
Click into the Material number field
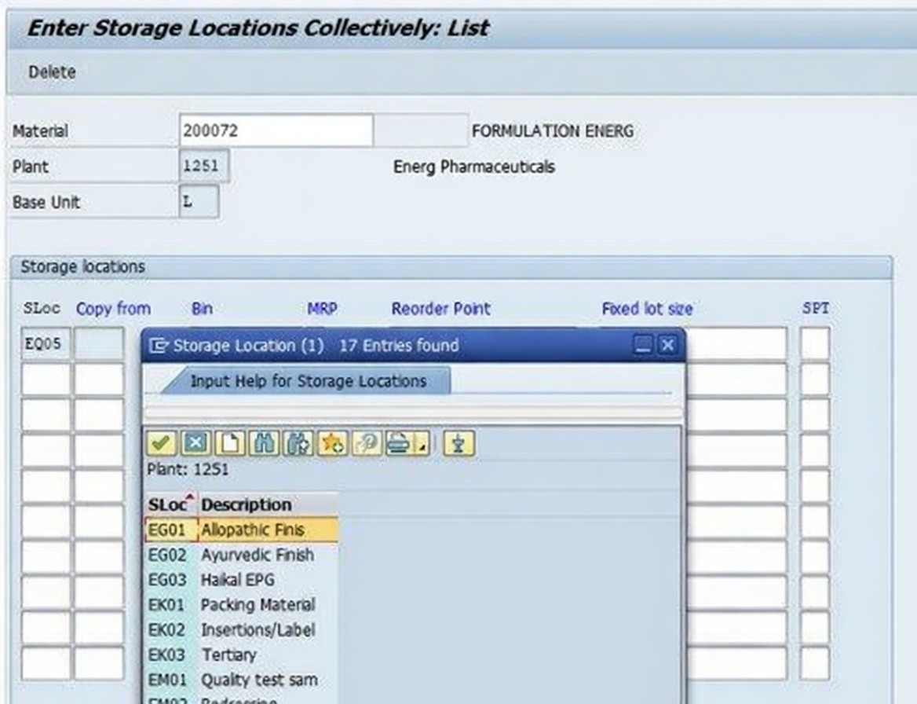click(x=276, y=130)
